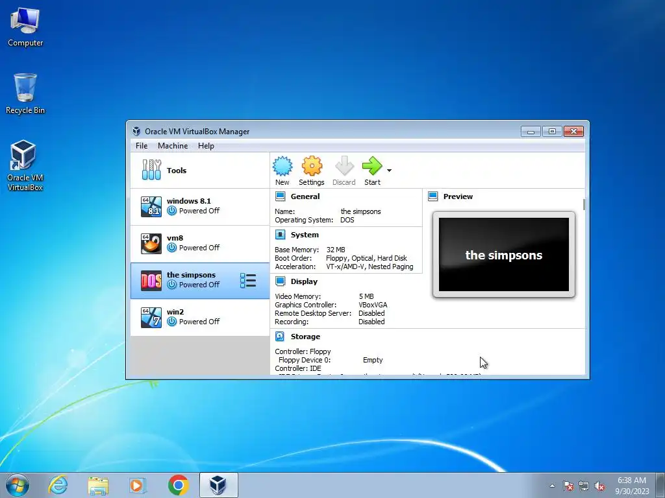Click the 'VBoxVGA' graphics controller value
Screen dimensions: 665x498
(x=373, y=305)
